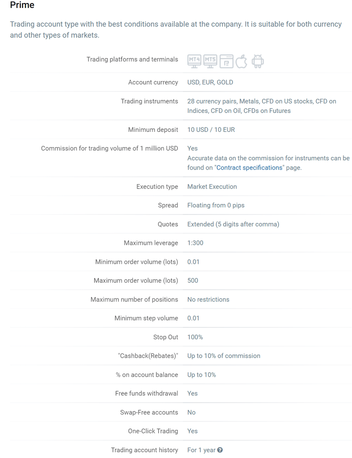This screenshot has width=352, height=458.
Task: Open the web terminal platform icon
Action: click(x=226, y=61)
